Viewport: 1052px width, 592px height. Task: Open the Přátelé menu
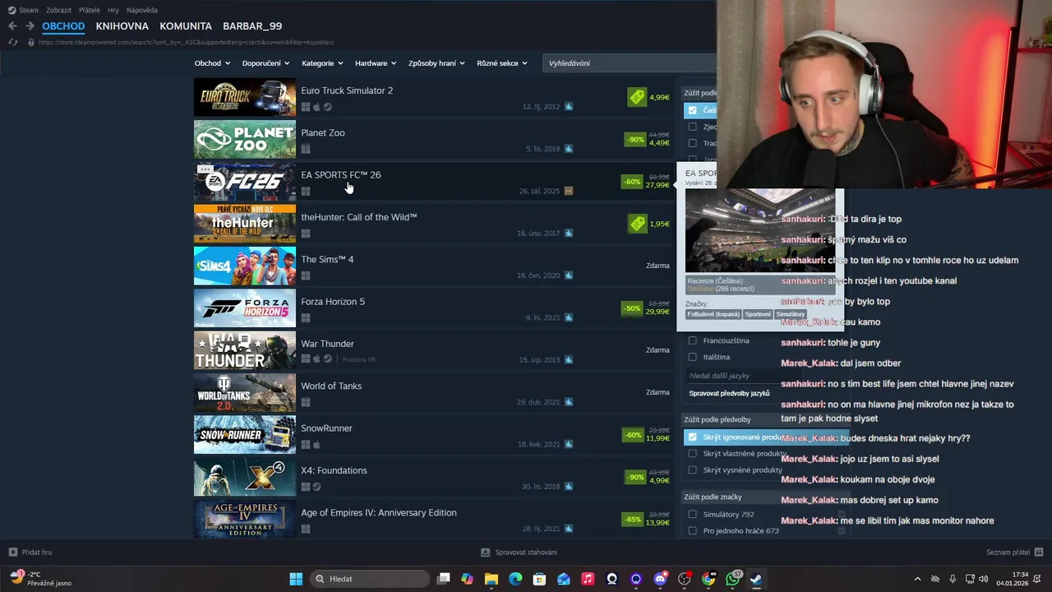(x=90, y=10)
